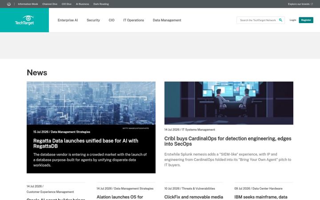The height and width of the screenshot is (200, 320).
Task: Click the database vendor crowded market summary
Action: click(90, 160)
